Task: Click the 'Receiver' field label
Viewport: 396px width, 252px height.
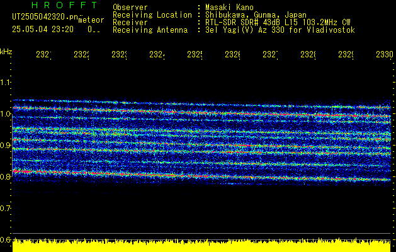Action: click(130, 23)
